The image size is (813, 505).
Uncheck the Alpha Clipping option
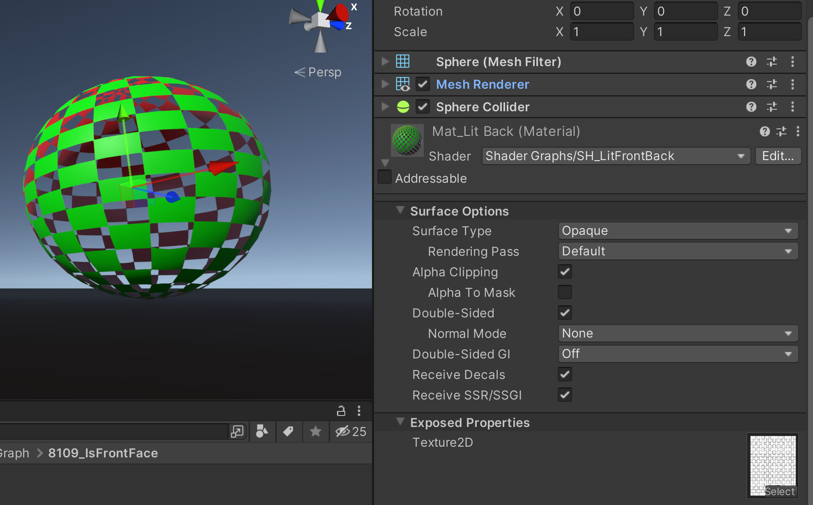(x=565, y=272)
